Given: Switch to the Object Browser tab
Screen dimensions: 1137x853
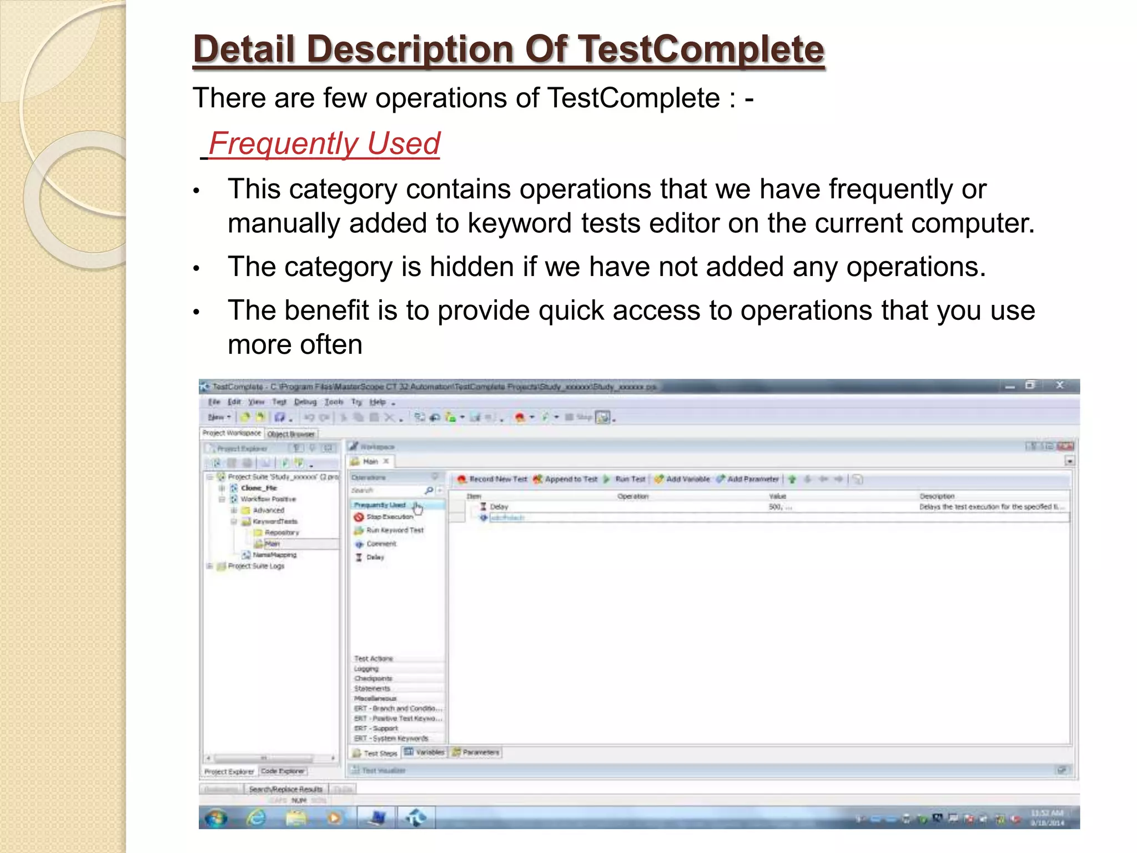Looking at the screenshot, I should [291, 434].
